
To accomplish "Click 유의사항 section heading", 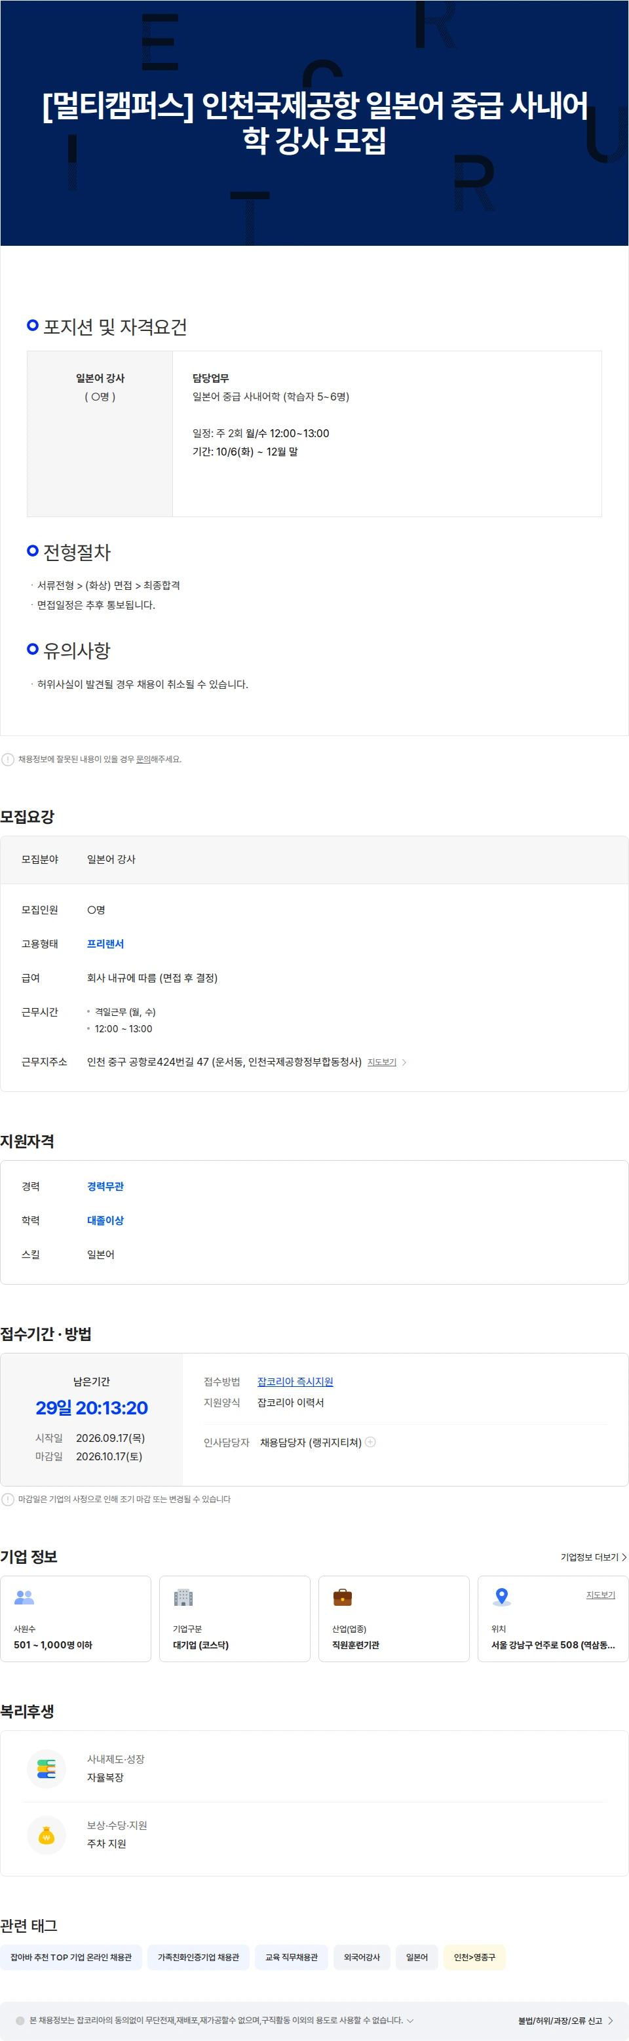I will [77, 650].
